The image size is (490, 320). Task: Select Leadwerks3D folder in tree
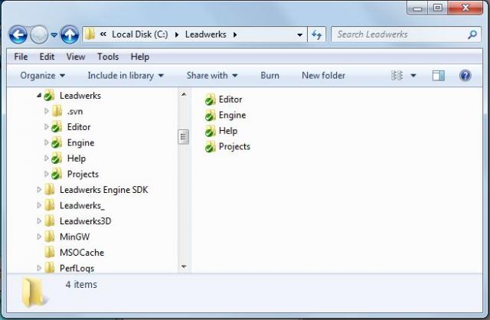pos(85,221)
